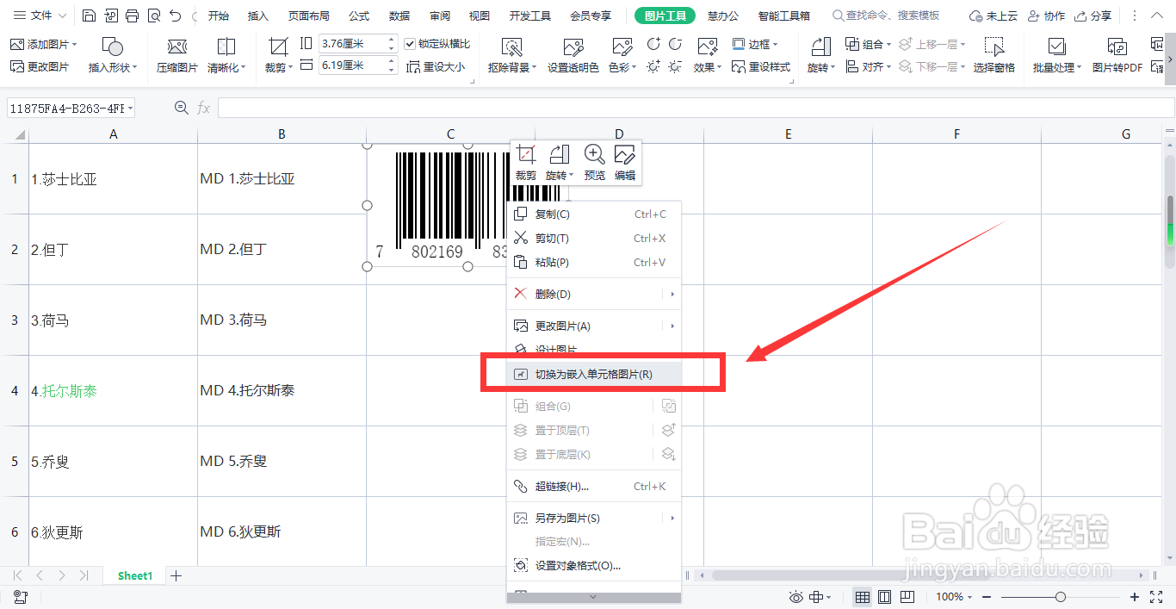Select the Sheet1 worksheet tab
Screen dimensions: 1176x609
tap(135, 575)
